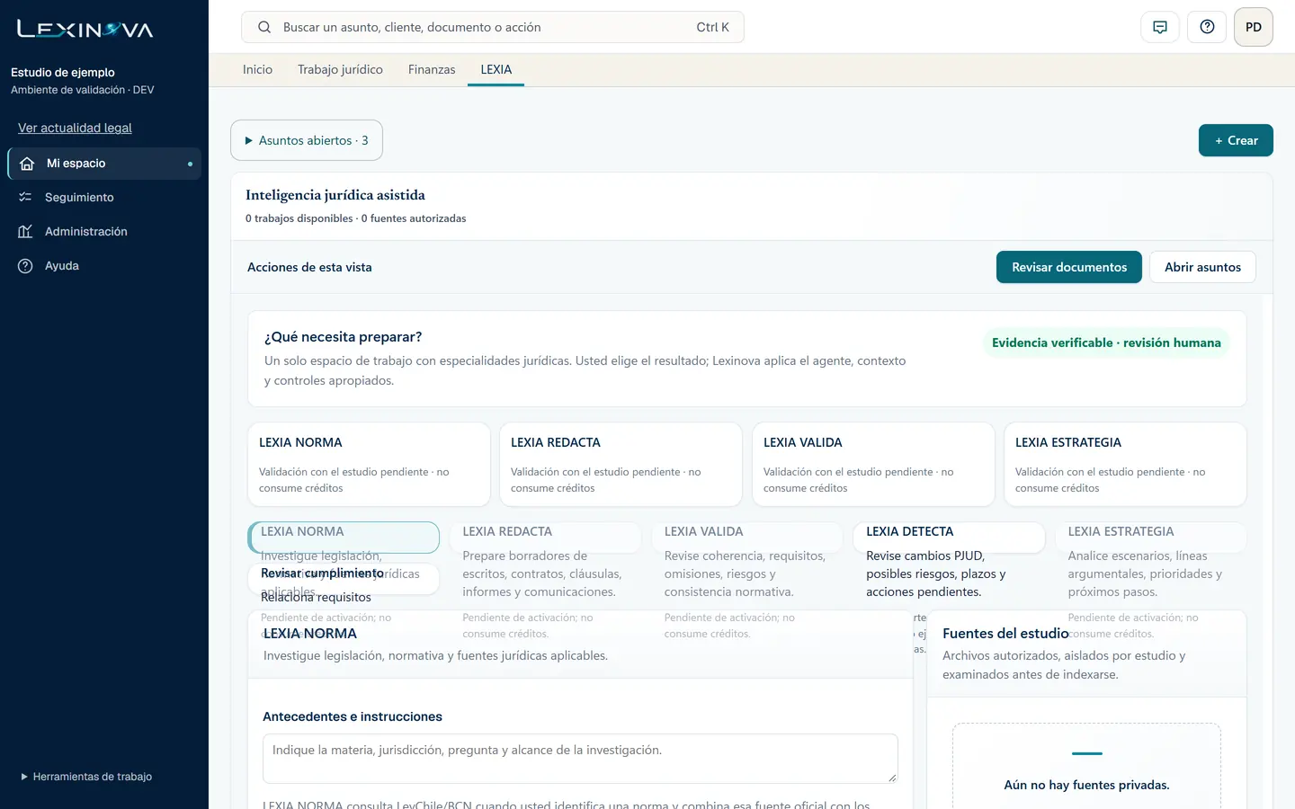Select the LEXIA tab
This screenshot has width=1295, height=809.
(x=496, y=69)
